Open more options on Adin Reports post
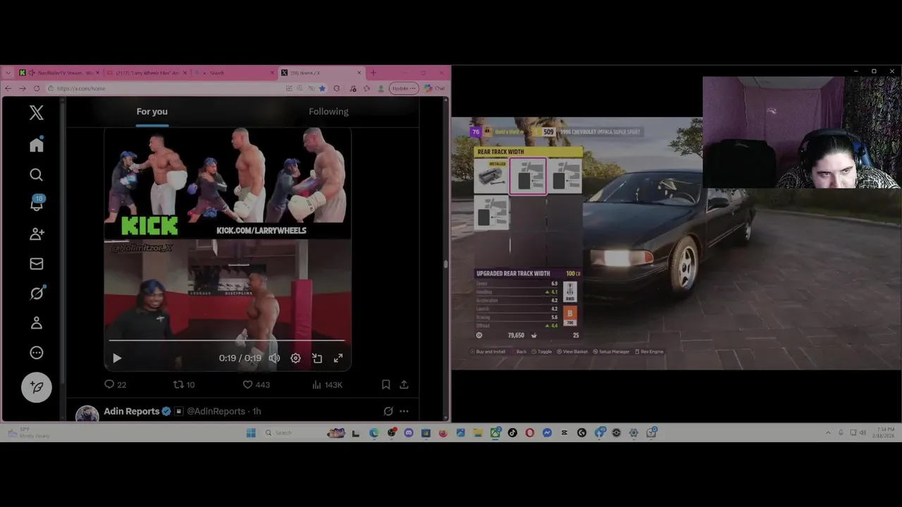The height and width of the screenshot is (507, 902). tap(404, 411)
